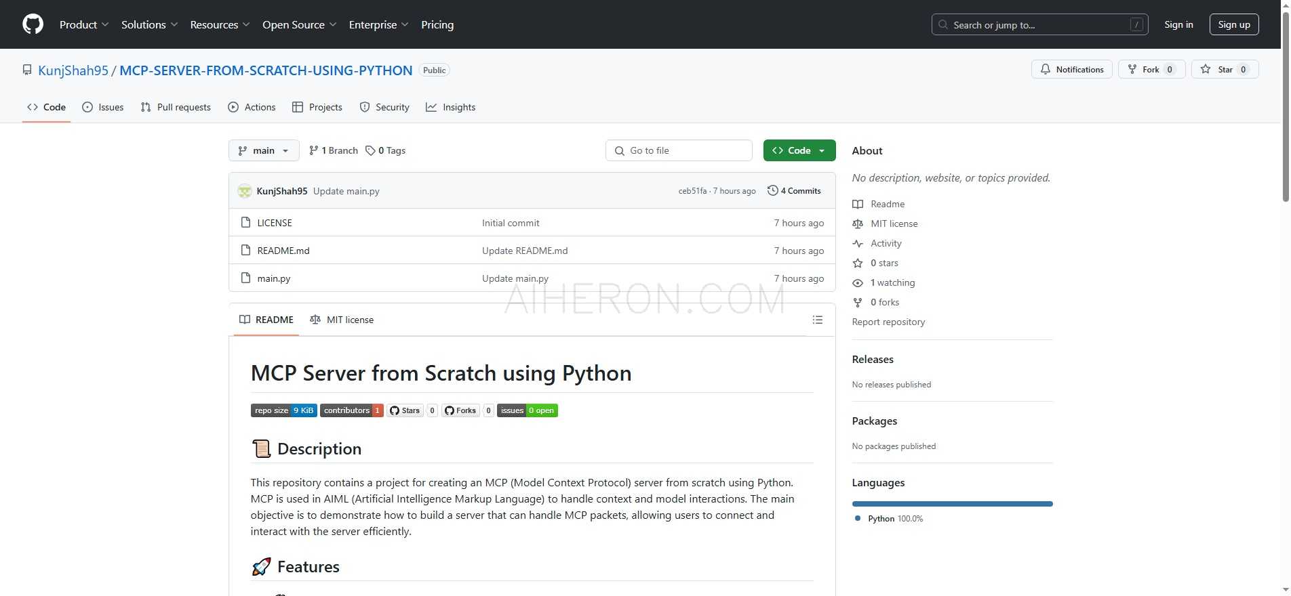Open the Security tab
The image size is (1291, 596).
(x=384, y=107)
